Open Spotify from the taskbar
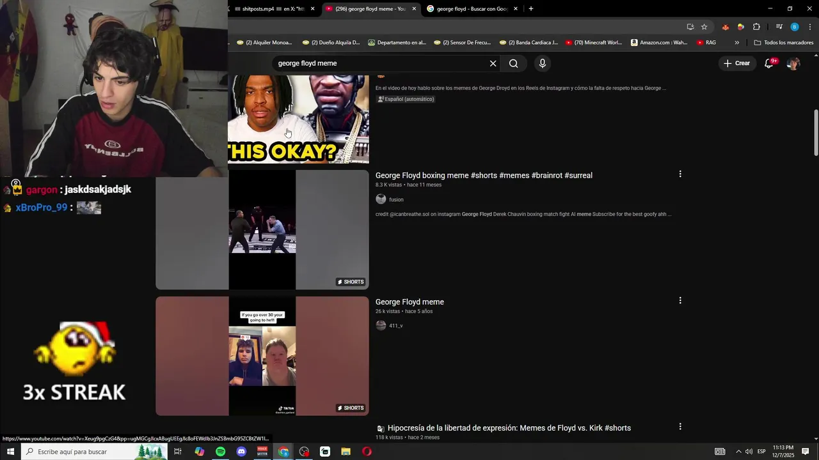This screenshot has width=819, height=460. click(x=220, y=452)
